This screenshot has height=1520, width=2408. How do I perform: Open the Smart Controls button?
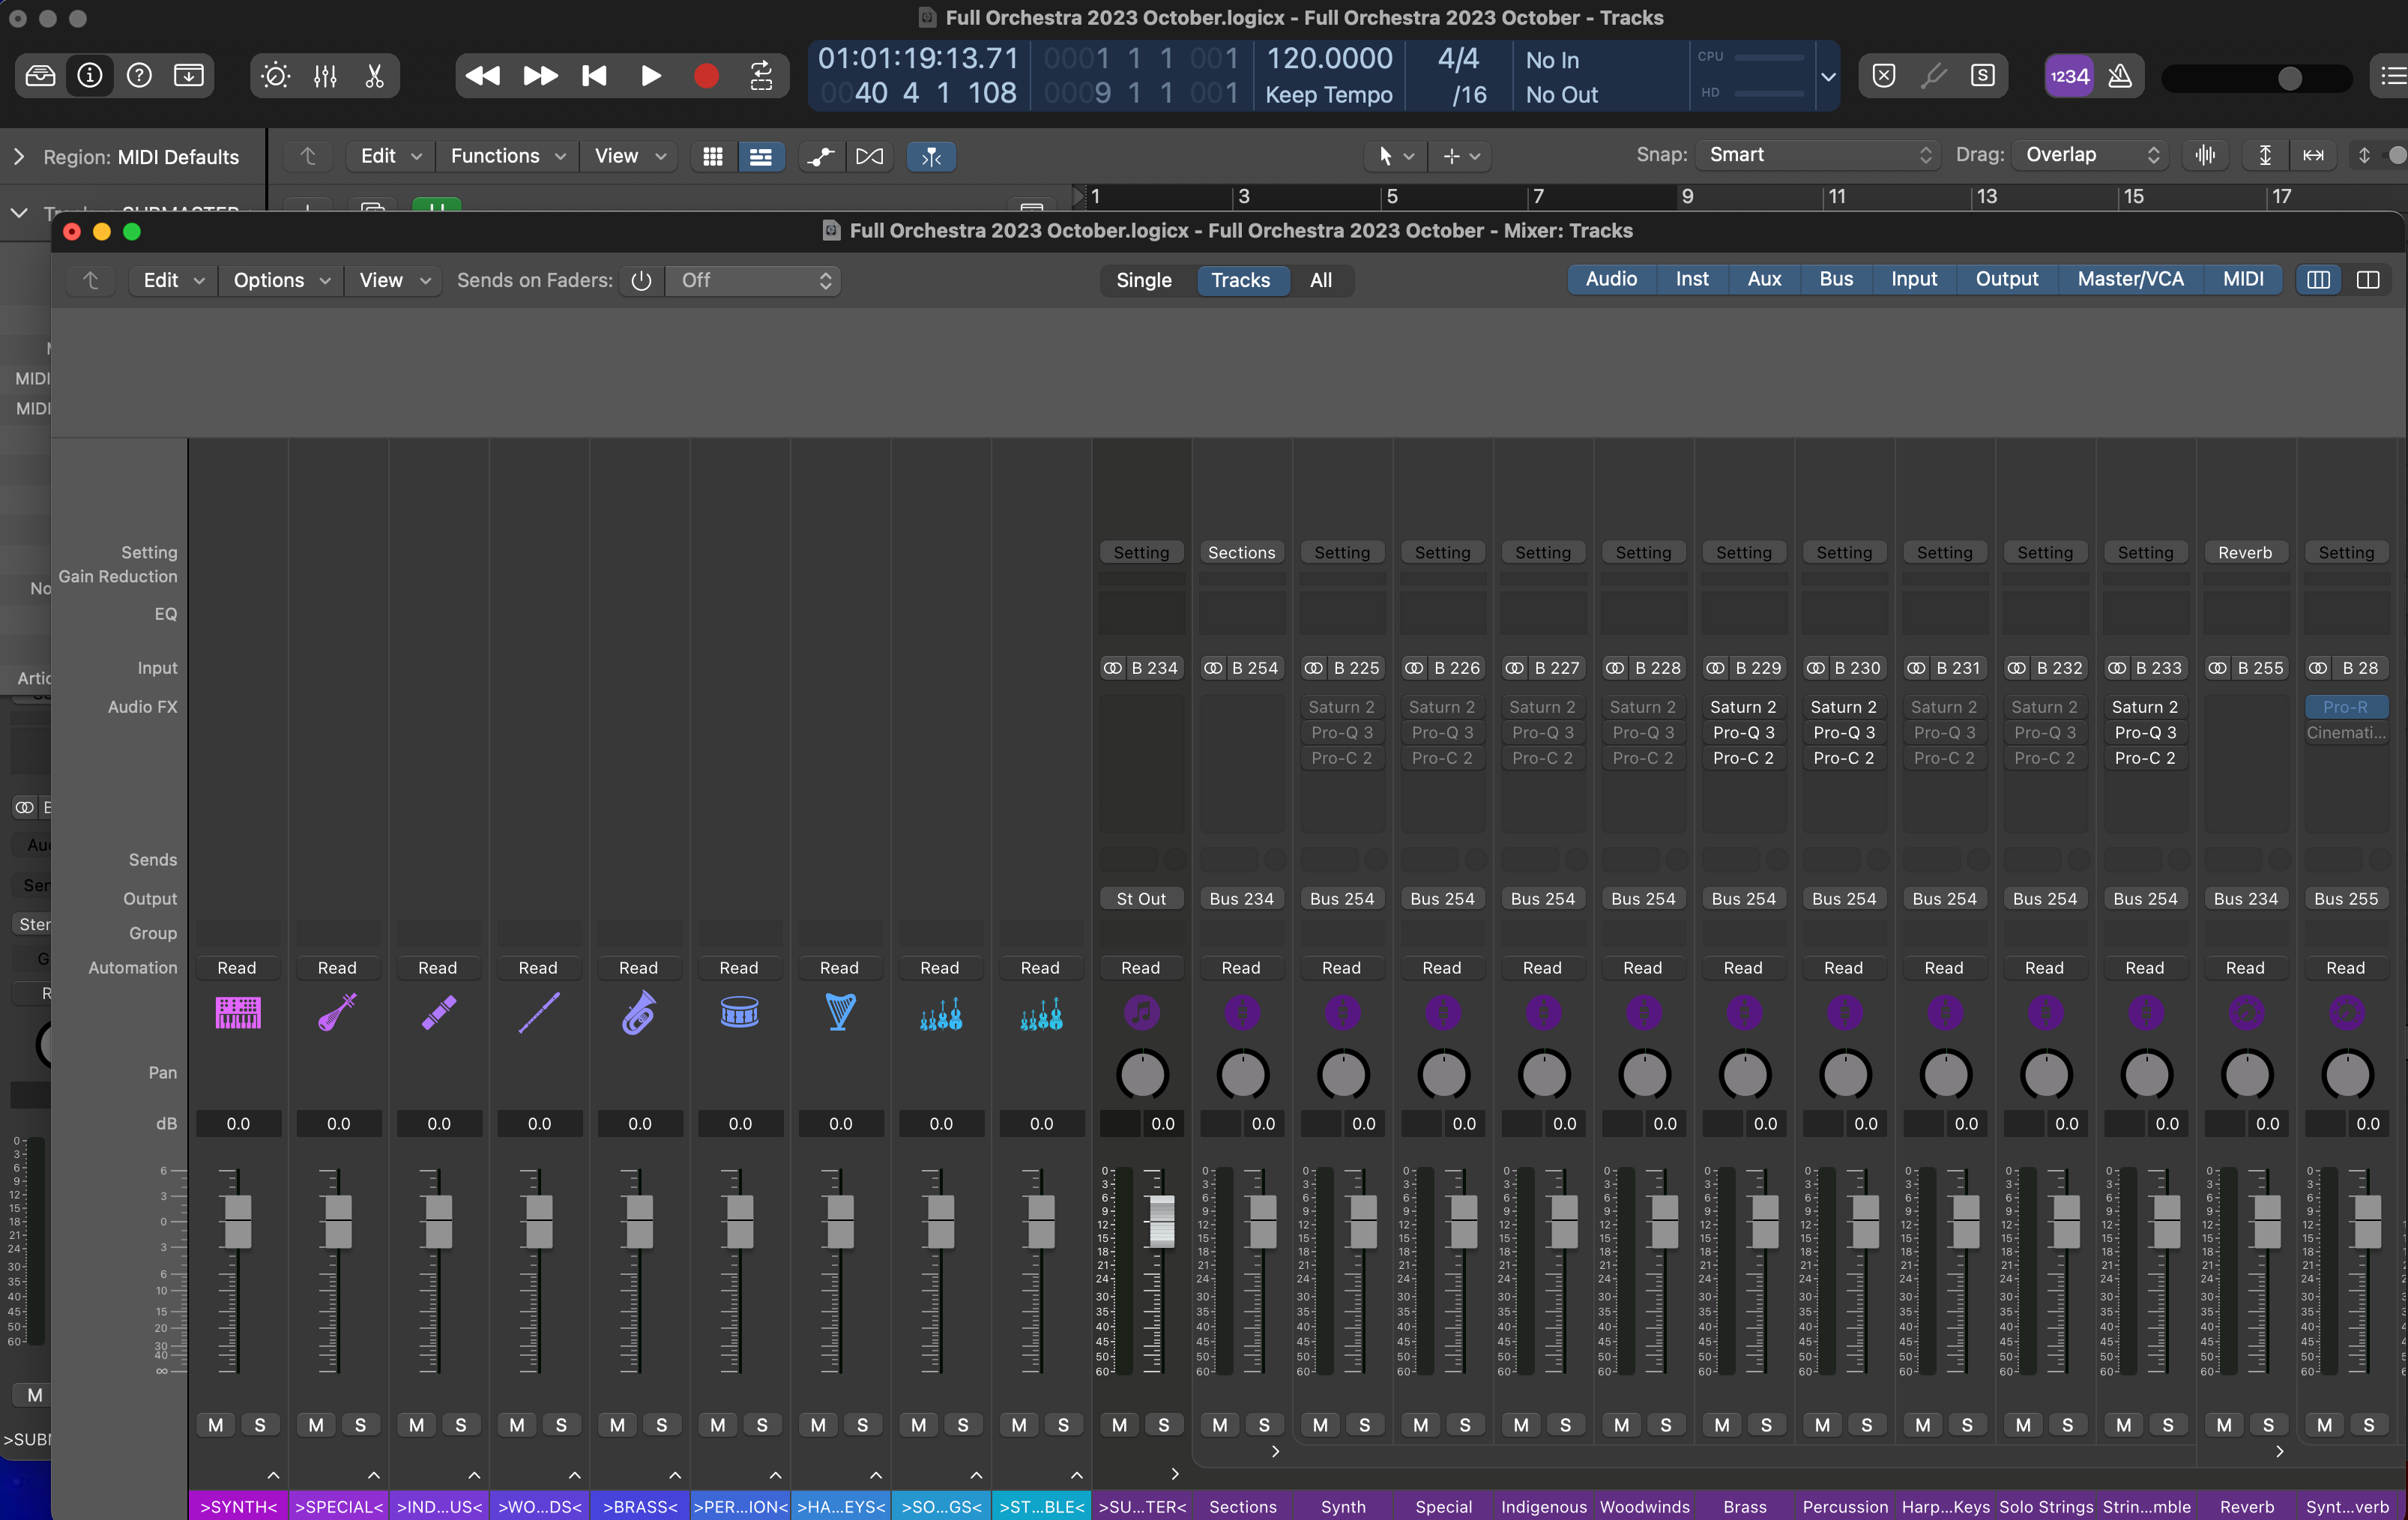pos(276,76)
